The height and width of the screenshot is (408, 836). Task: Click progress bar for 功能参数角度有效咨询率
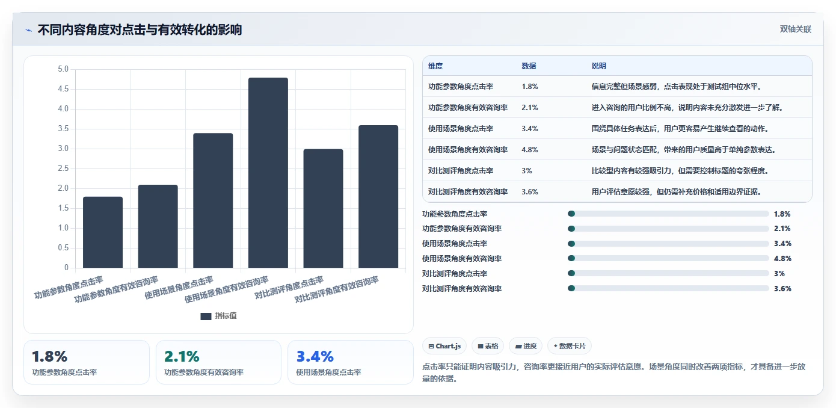(668, 229)
